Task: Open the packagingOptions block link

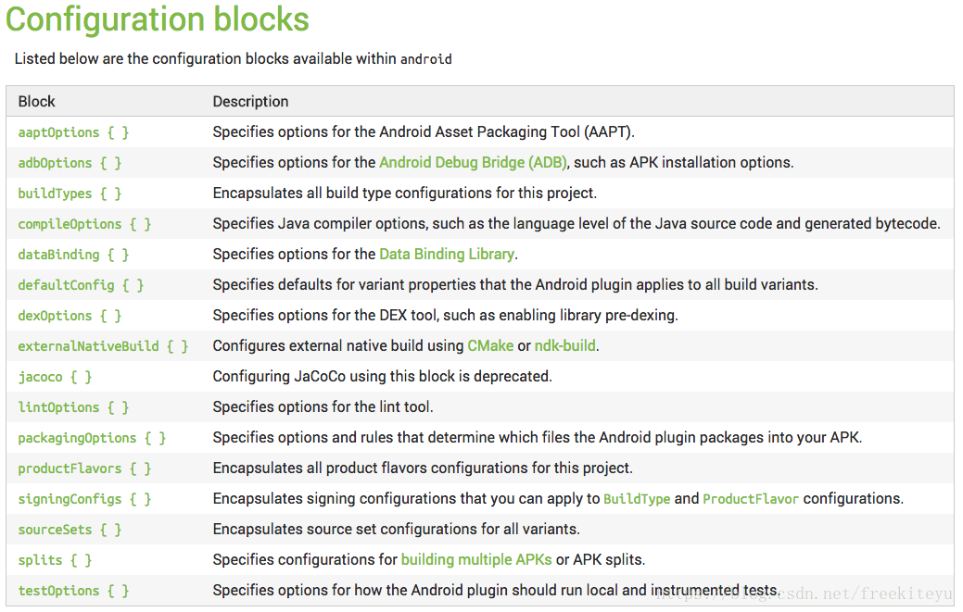Action: (x=92, y=439)
